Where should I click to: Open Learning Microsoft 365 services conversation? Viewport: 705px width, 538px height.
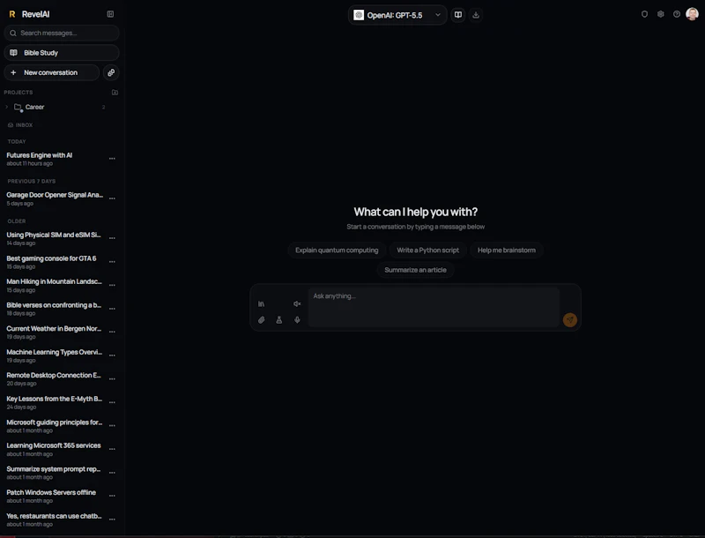(x=55, y=449)
